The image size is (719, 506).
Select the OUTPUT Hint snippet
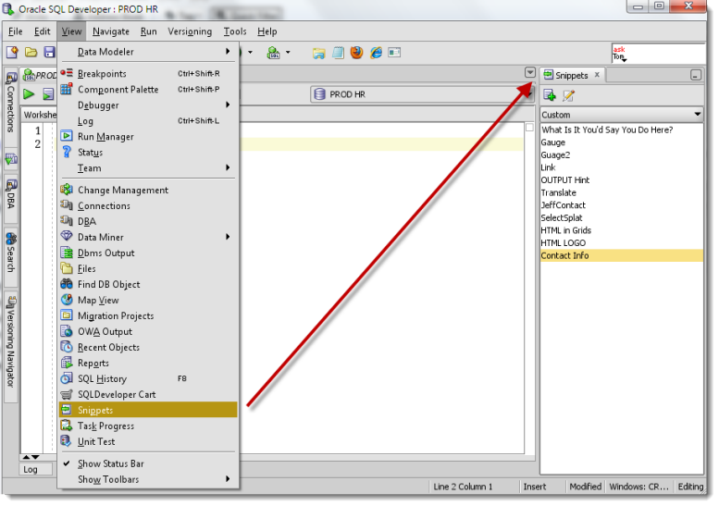coord(621,180)
